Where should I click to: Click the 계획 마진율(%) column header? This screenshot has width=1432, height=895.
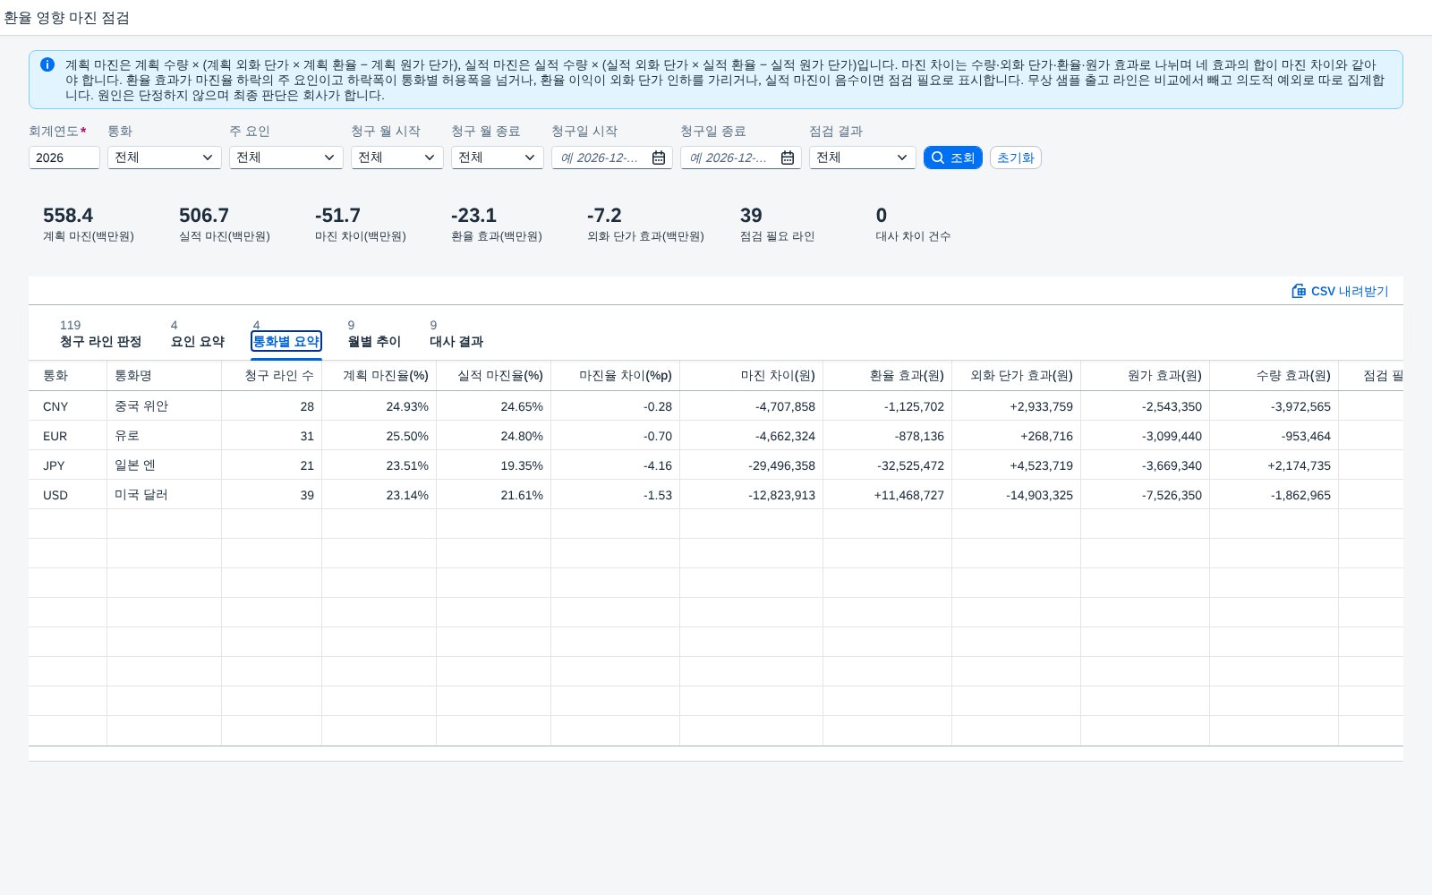[379, 376]
